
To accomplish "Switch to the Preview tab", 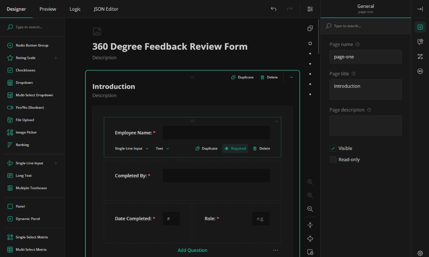I will pos(48,9).
